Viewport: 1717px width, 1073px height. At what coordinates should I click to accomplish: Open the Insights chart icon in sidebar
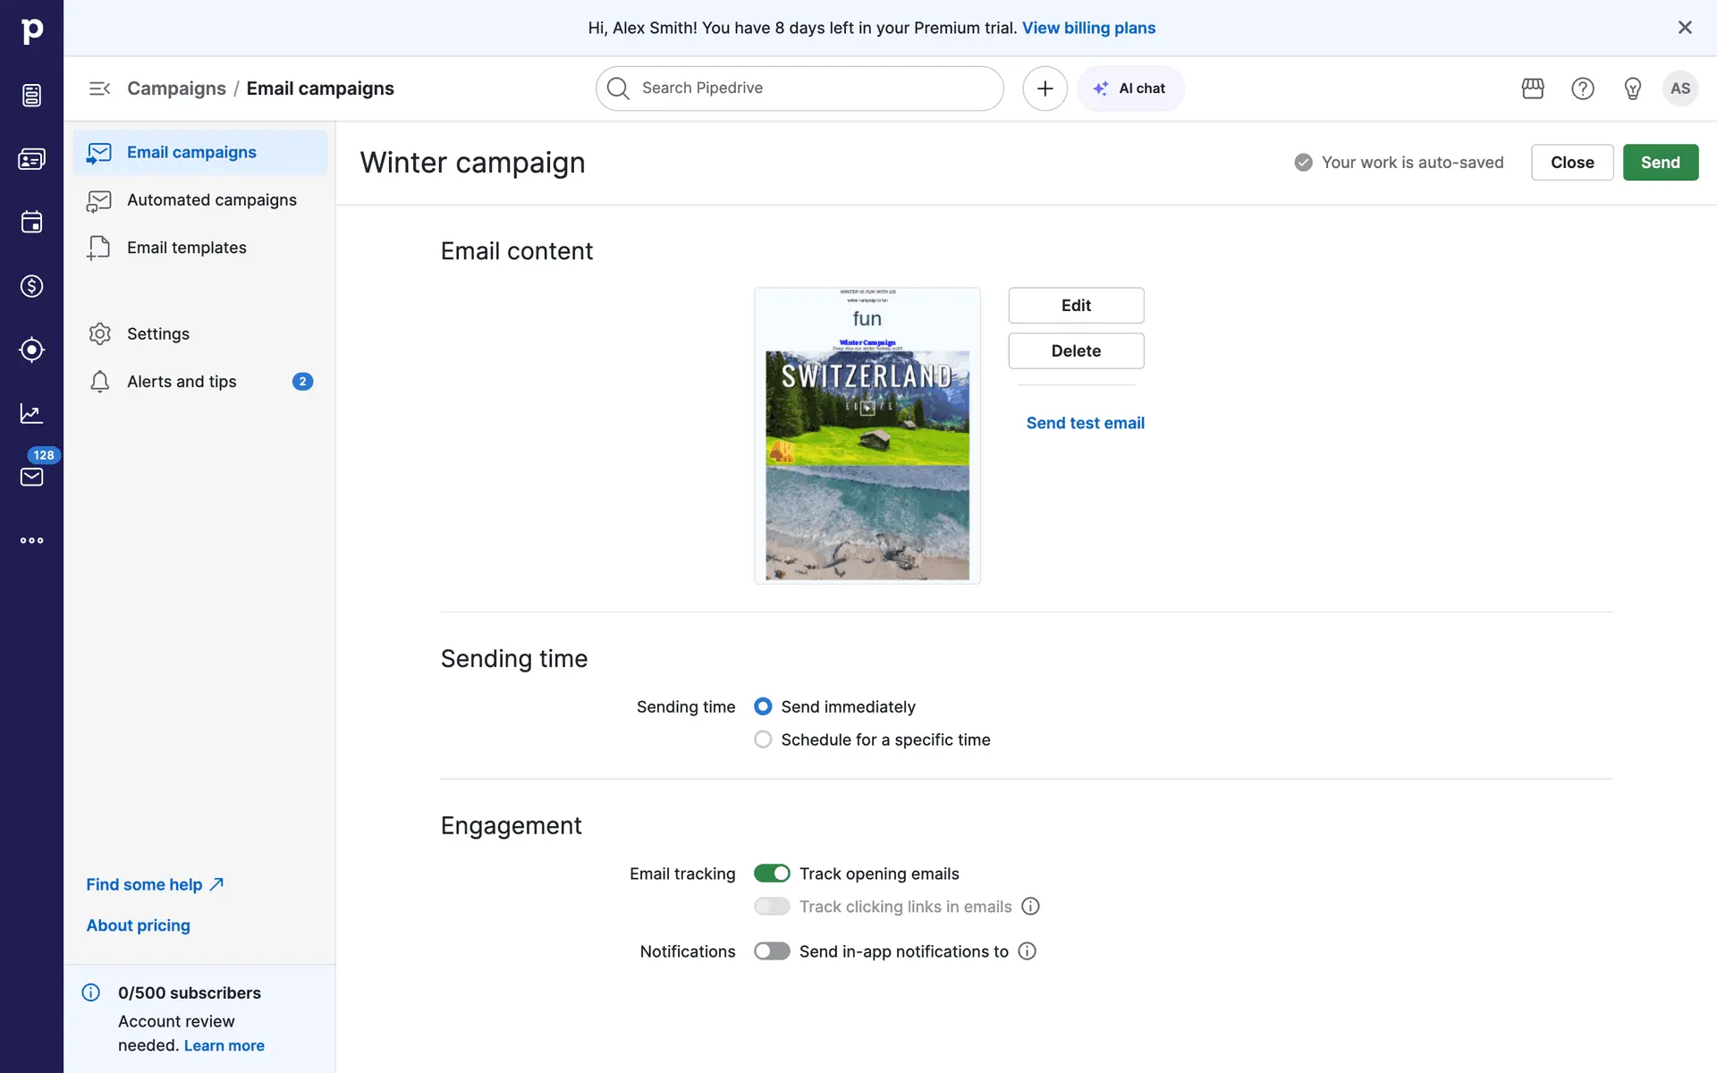pyautogui.click(x=31, y=413)
